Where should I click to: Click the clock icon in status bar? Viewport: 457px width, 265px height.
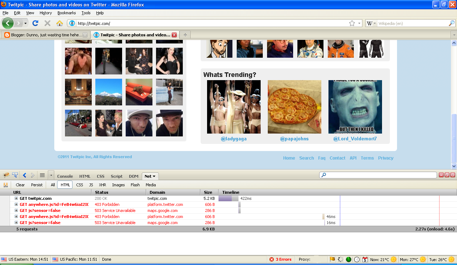[357, 259]
